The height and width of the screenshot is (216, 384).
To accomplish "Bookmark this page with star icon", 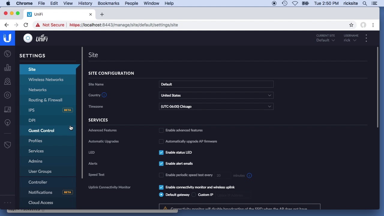I will (351, 25).
